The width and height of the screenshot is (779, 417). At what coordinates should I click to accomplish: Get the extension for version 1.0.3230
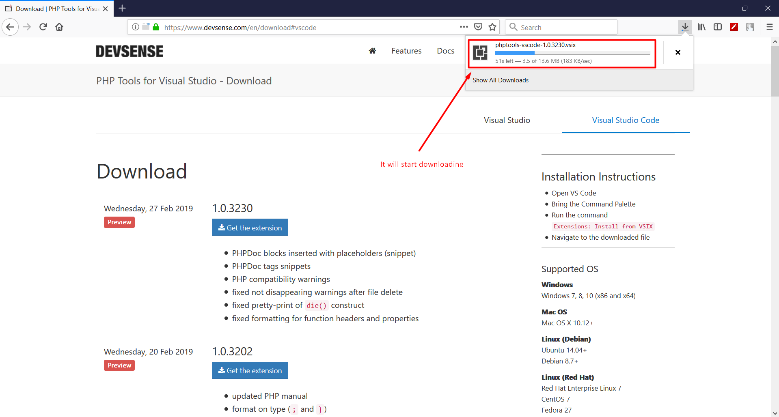(250, 227)
